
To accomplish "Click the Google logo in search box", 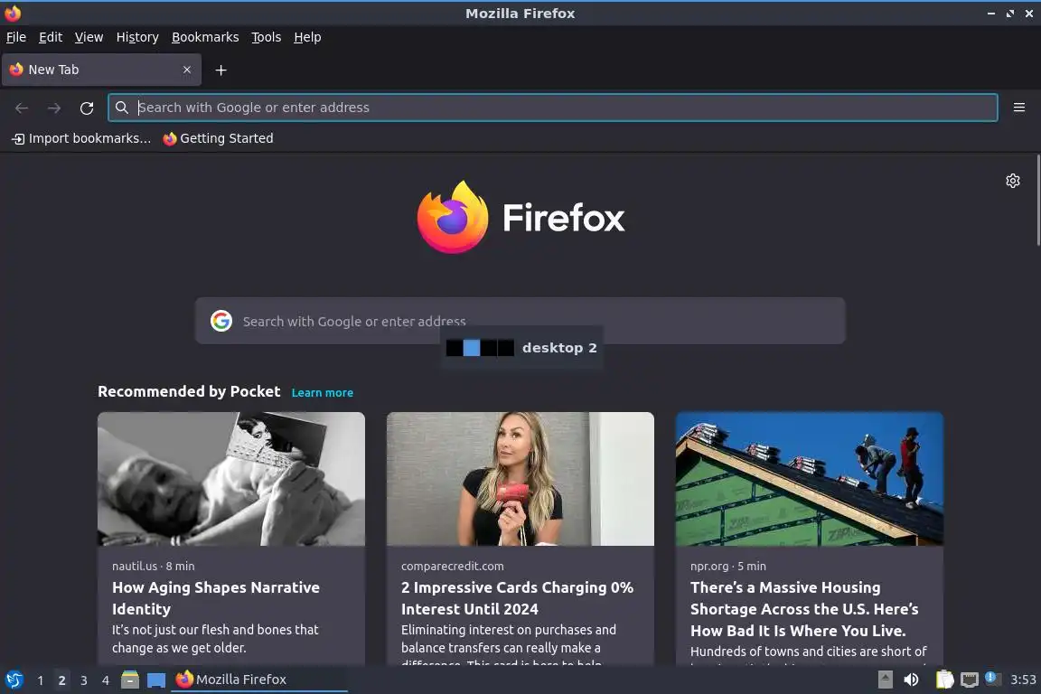I will point(221,321).
